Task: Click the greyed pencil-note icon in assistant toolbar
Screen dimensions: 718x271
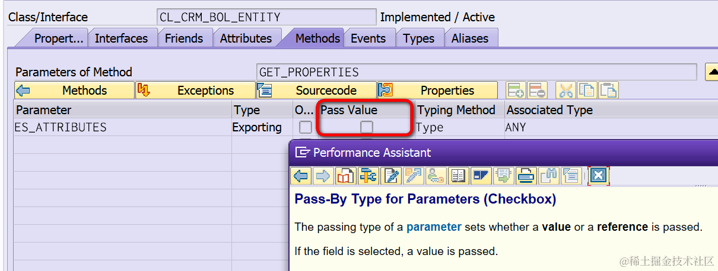Action: 413,176
